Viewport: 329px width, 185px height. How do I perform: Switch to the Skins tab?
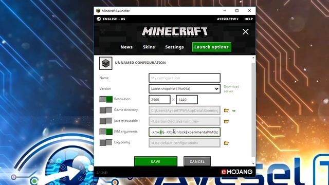coord(149,47)
